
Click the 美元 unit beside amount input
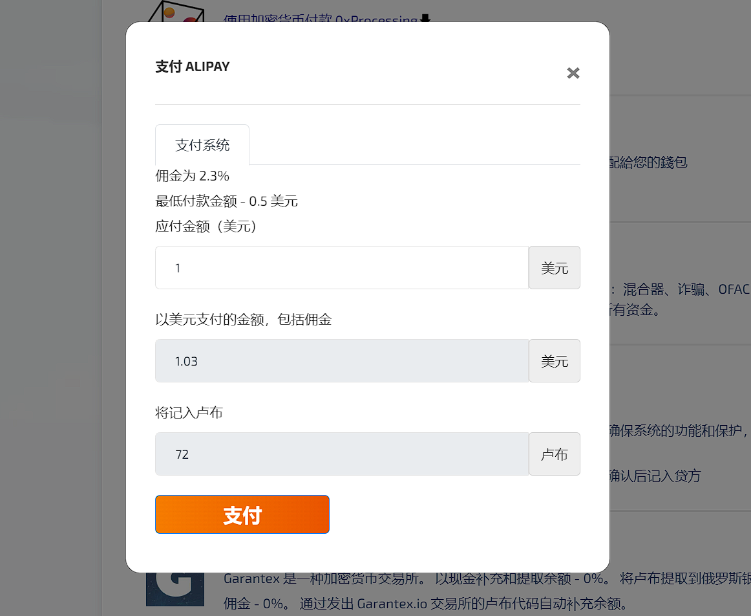[x=555, y=267]
